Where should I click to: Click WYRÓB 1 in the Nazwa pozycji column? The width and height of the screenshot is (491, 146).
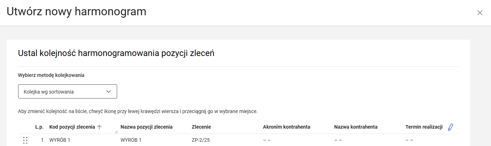pyautogui.click(x=131, y=140)
